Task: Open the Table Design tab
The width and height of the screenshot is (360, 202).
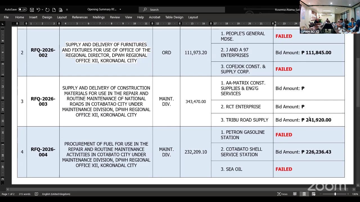Action: [174, 17]
